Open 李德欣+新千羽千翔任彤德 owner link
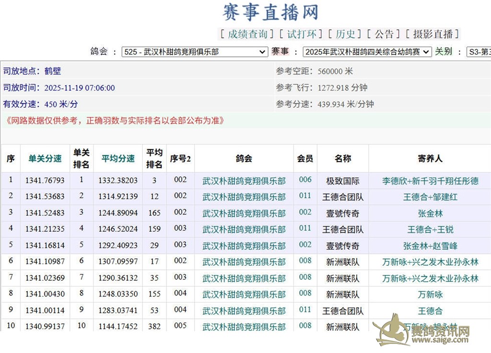The height and width of the screenshot is (353, 491). [x=430, y=181]
